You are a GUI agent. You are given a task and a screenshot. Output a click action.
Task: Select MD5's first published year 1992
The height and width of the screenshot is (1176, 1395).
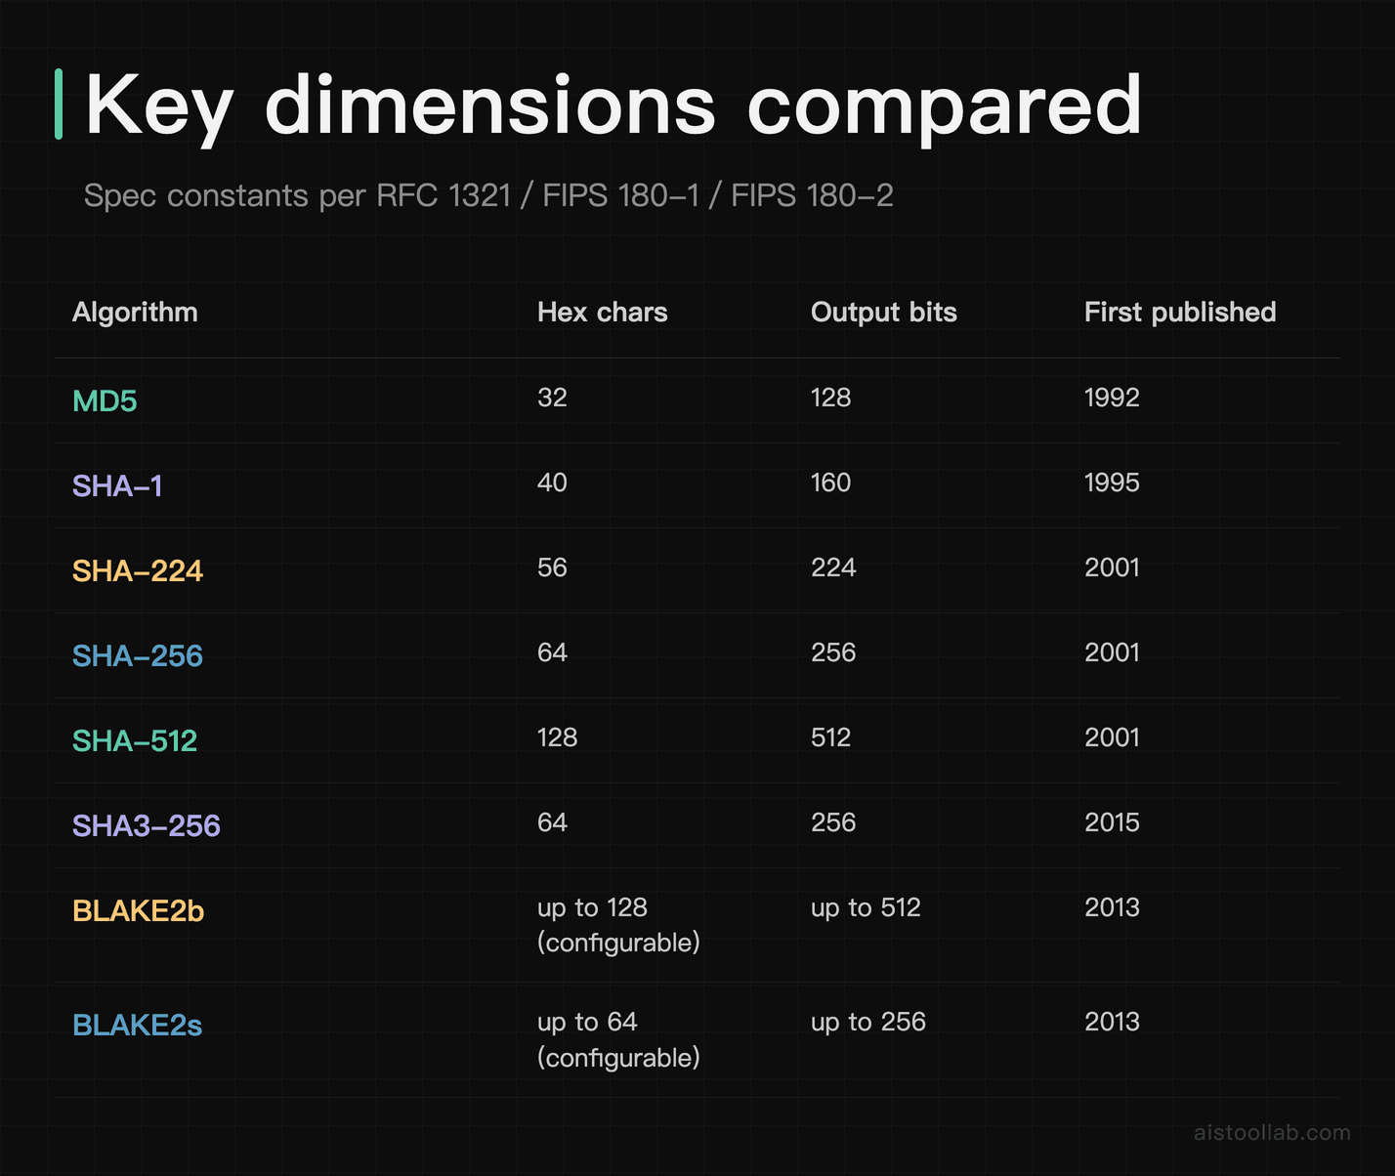click(x=1112, y=398)
